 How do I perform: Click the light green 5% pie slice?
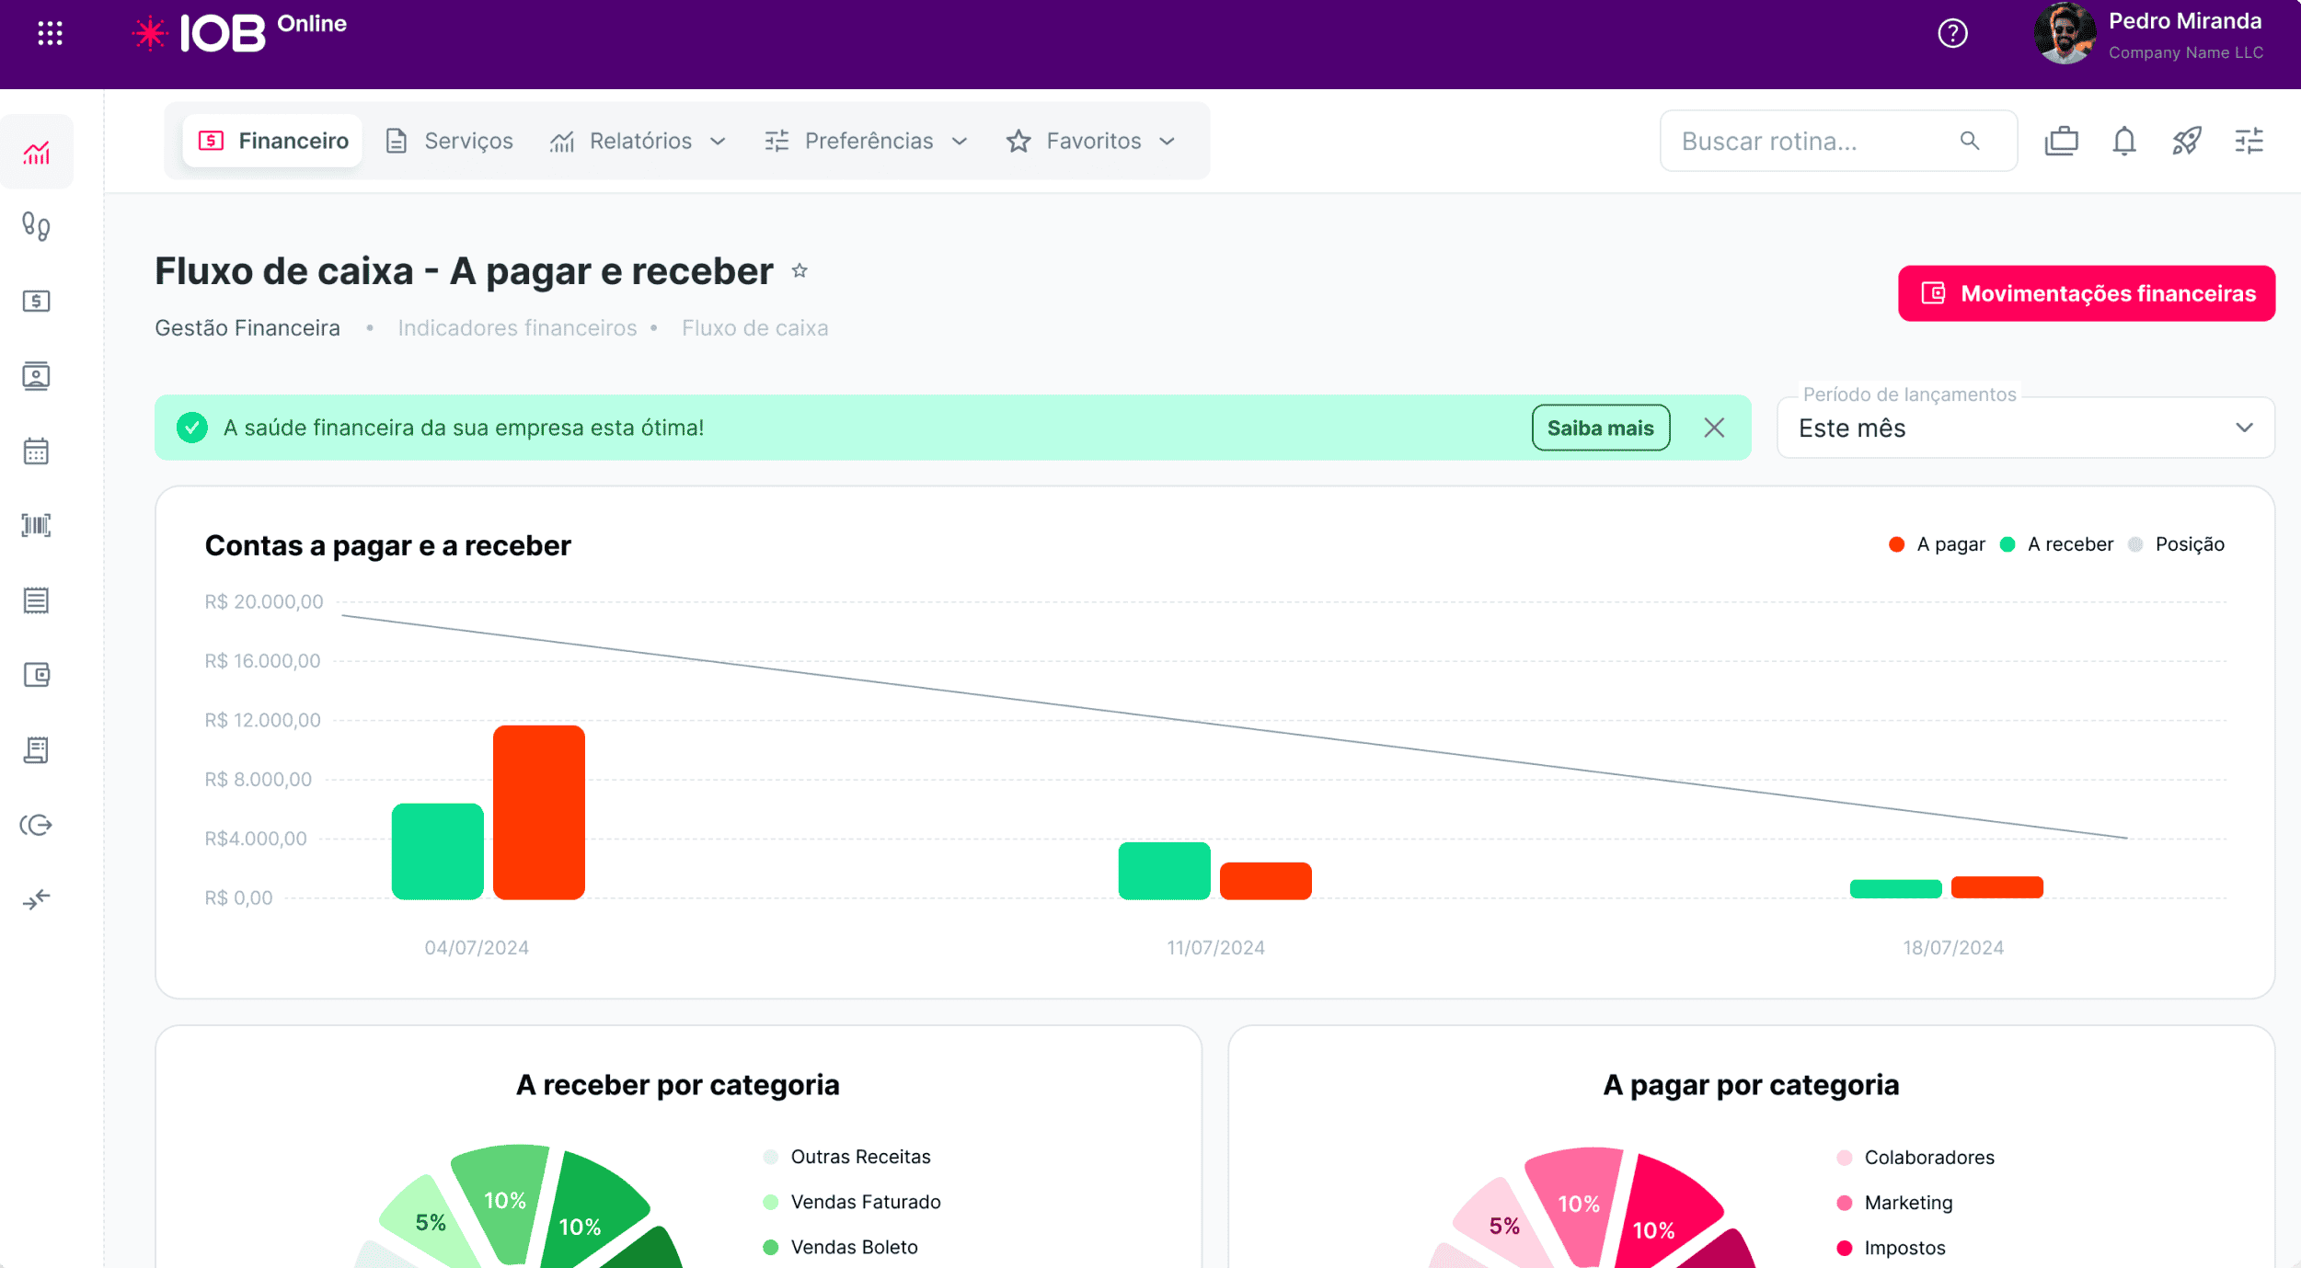428,1221
